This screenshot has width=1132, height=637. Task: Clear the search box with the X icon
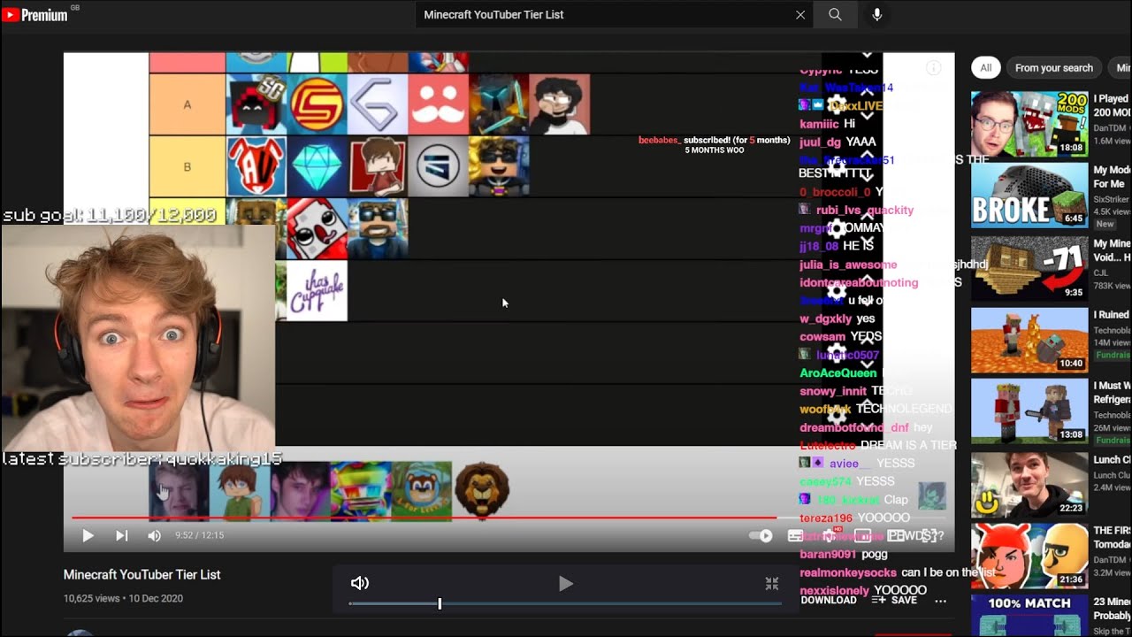click(800, 15)
